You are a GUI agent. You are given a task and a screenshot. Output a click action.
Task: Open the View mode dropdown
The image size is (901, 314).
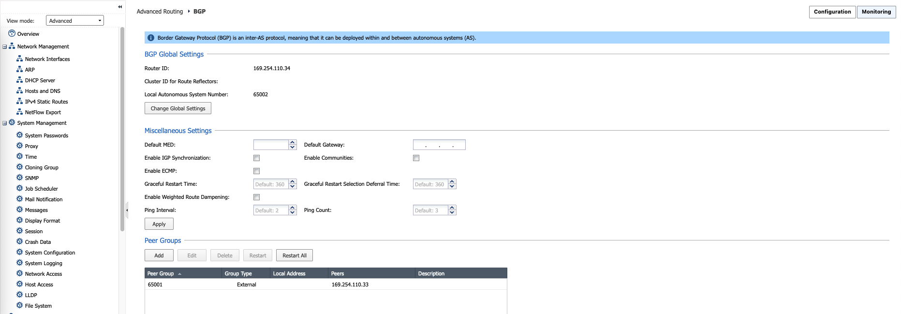click(x=75, y=20)
